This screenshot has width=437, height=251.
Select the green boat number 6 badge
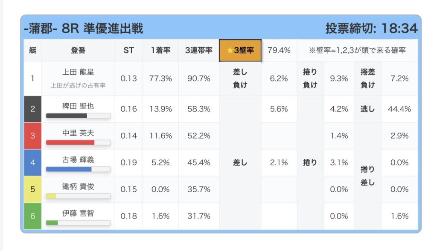pyautogui.click(x=33, y=216)
